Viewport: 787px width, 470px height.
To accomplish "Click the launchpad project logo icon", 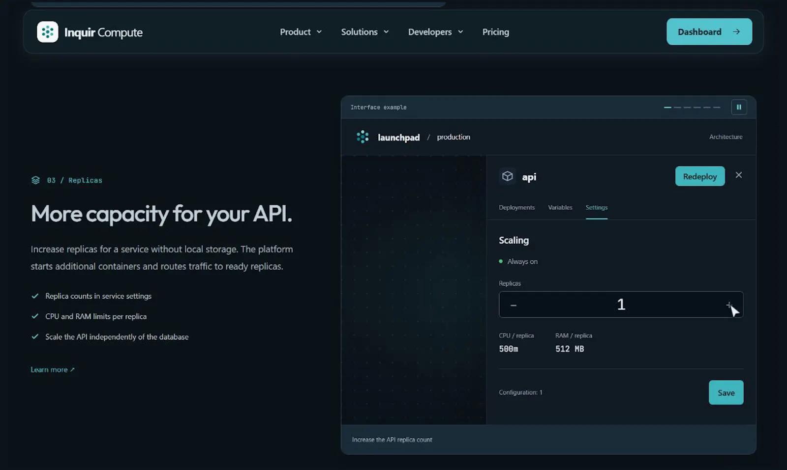I will 363,137.
